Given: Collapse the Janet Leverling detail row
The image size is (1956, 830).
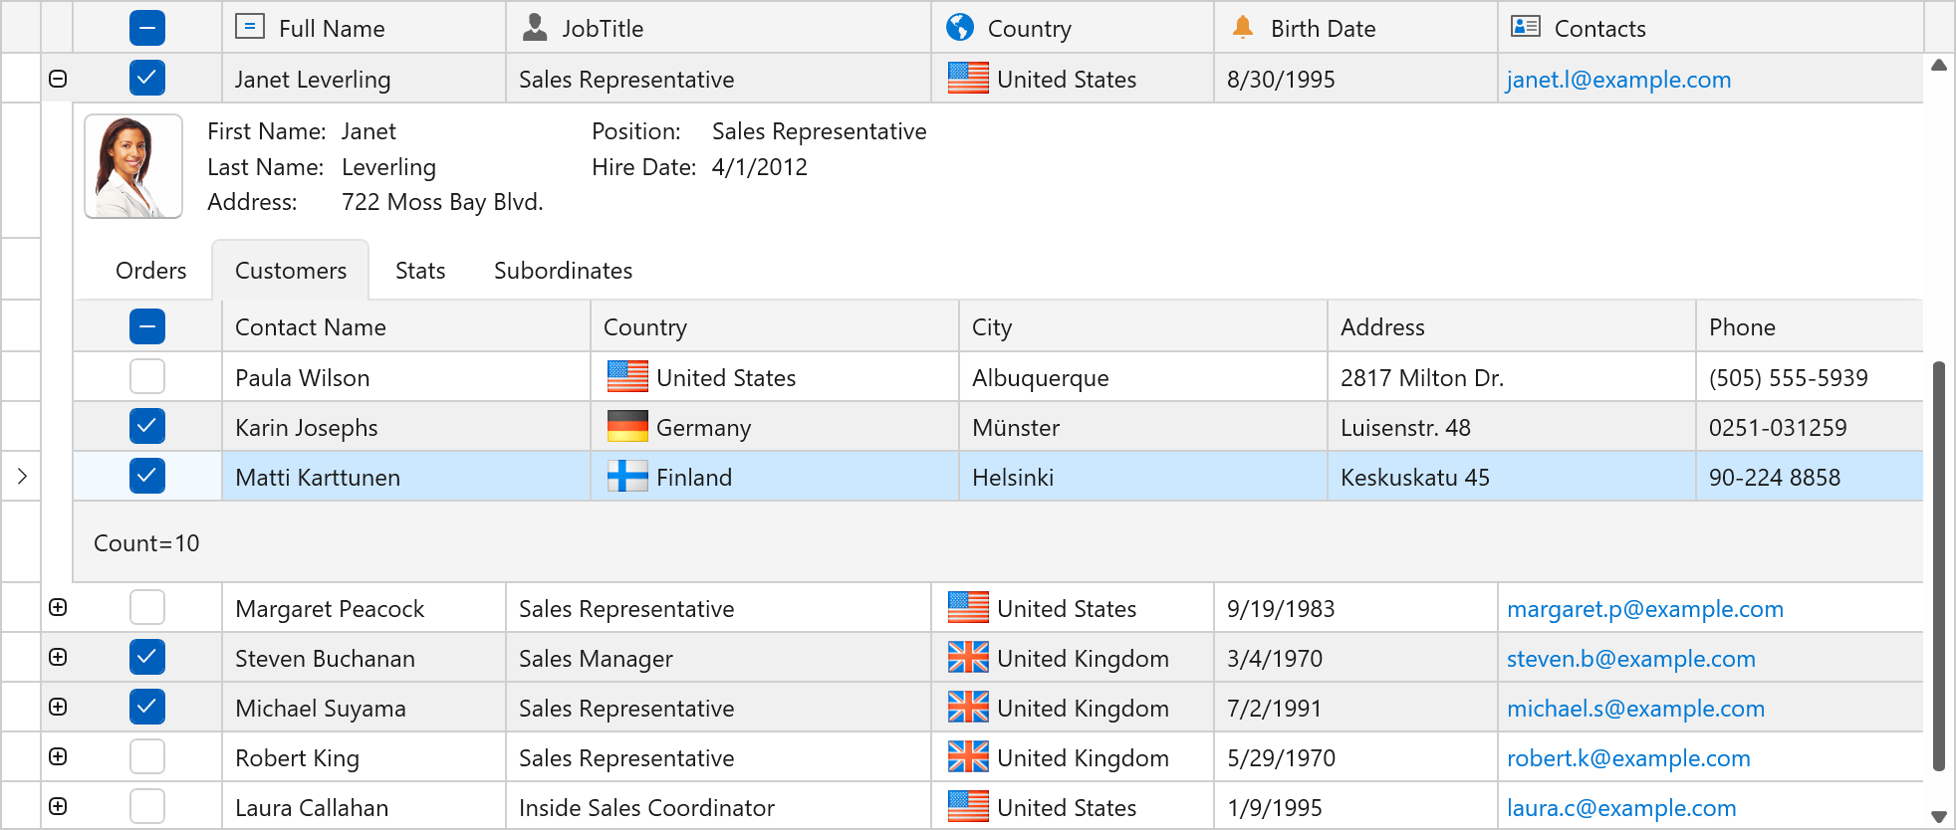Looking at the screenshot, I should click(x=58, y=79).
